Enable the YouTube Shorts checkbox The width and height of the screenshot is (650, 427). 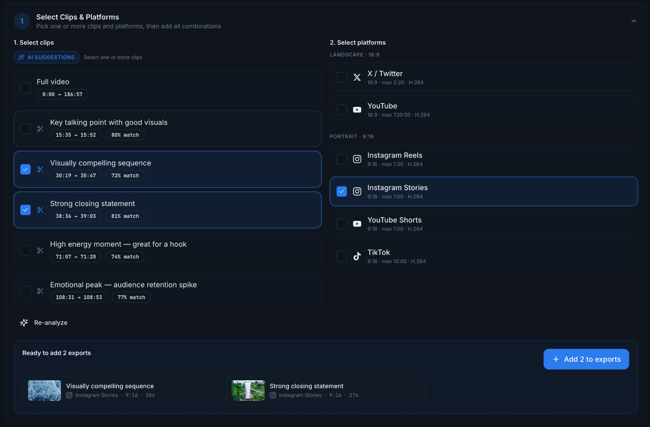342,224
